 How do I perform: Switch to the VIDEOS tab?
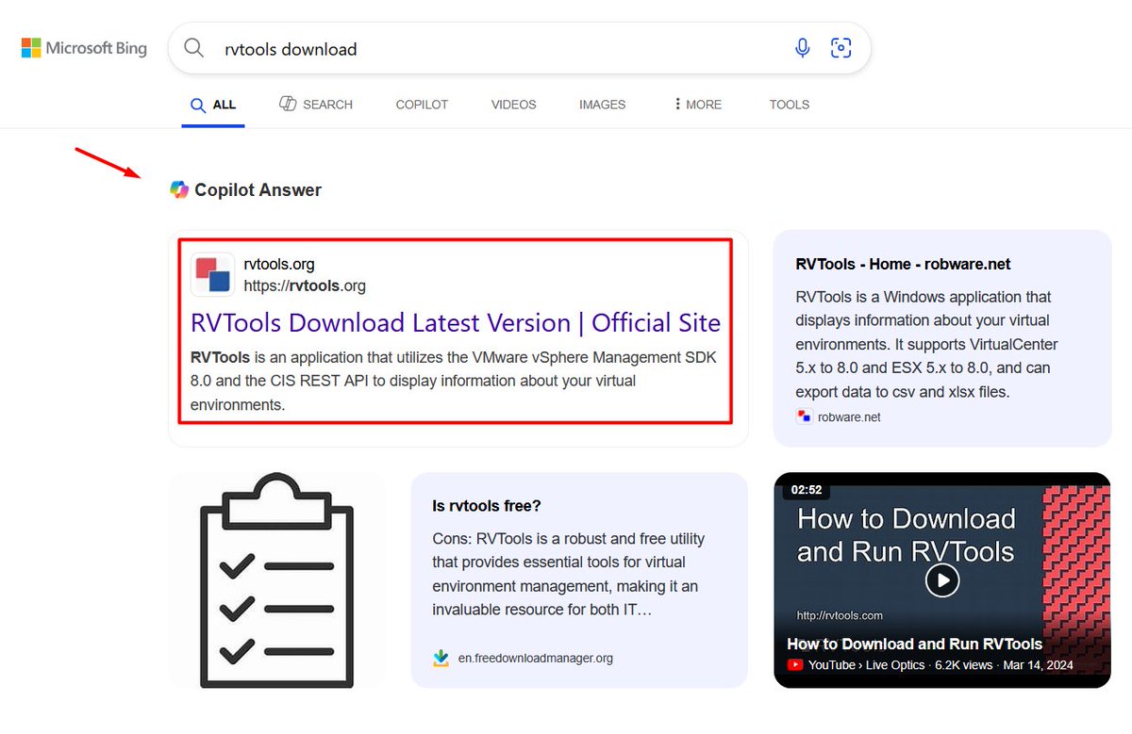(x=513, y=105)
